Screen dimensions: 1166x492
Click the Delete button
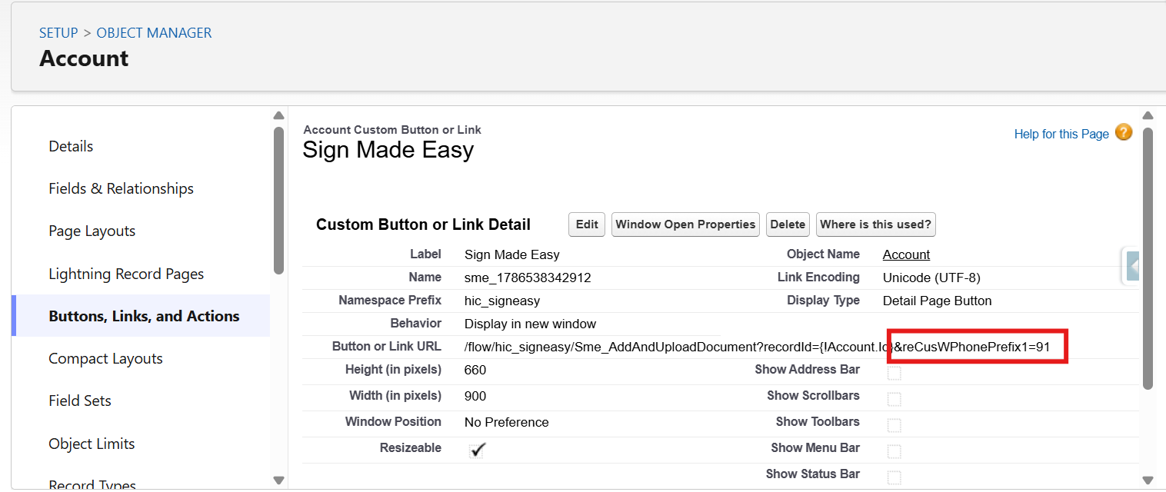(788, 224)
